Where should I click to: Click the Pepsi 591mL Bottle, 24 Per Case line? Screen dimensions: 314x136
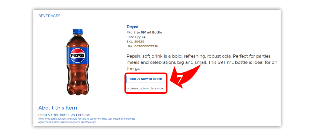coord(64,115)
